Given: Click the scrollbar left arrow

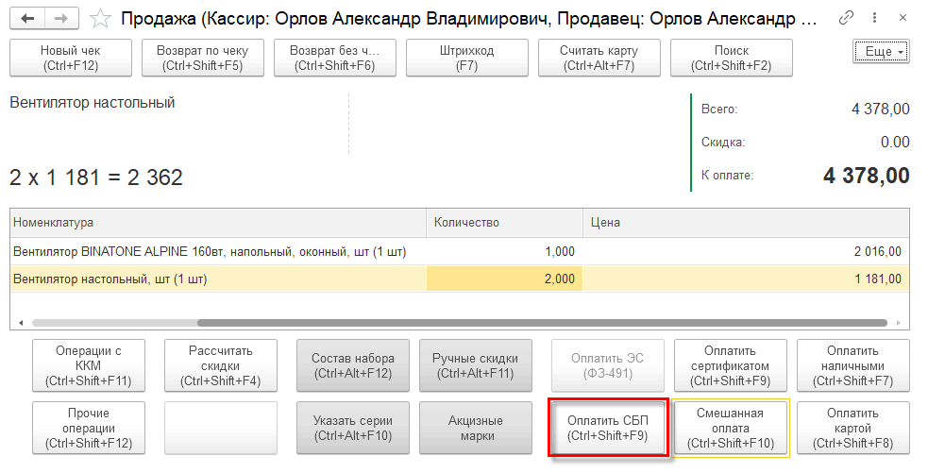Looking at the screenshot, I should (x=21, y=323).
